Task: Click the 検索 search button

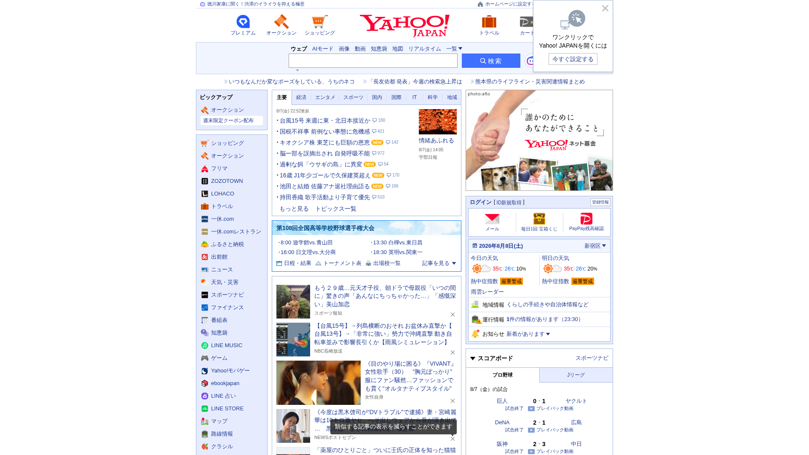Action: pos(491,61)
